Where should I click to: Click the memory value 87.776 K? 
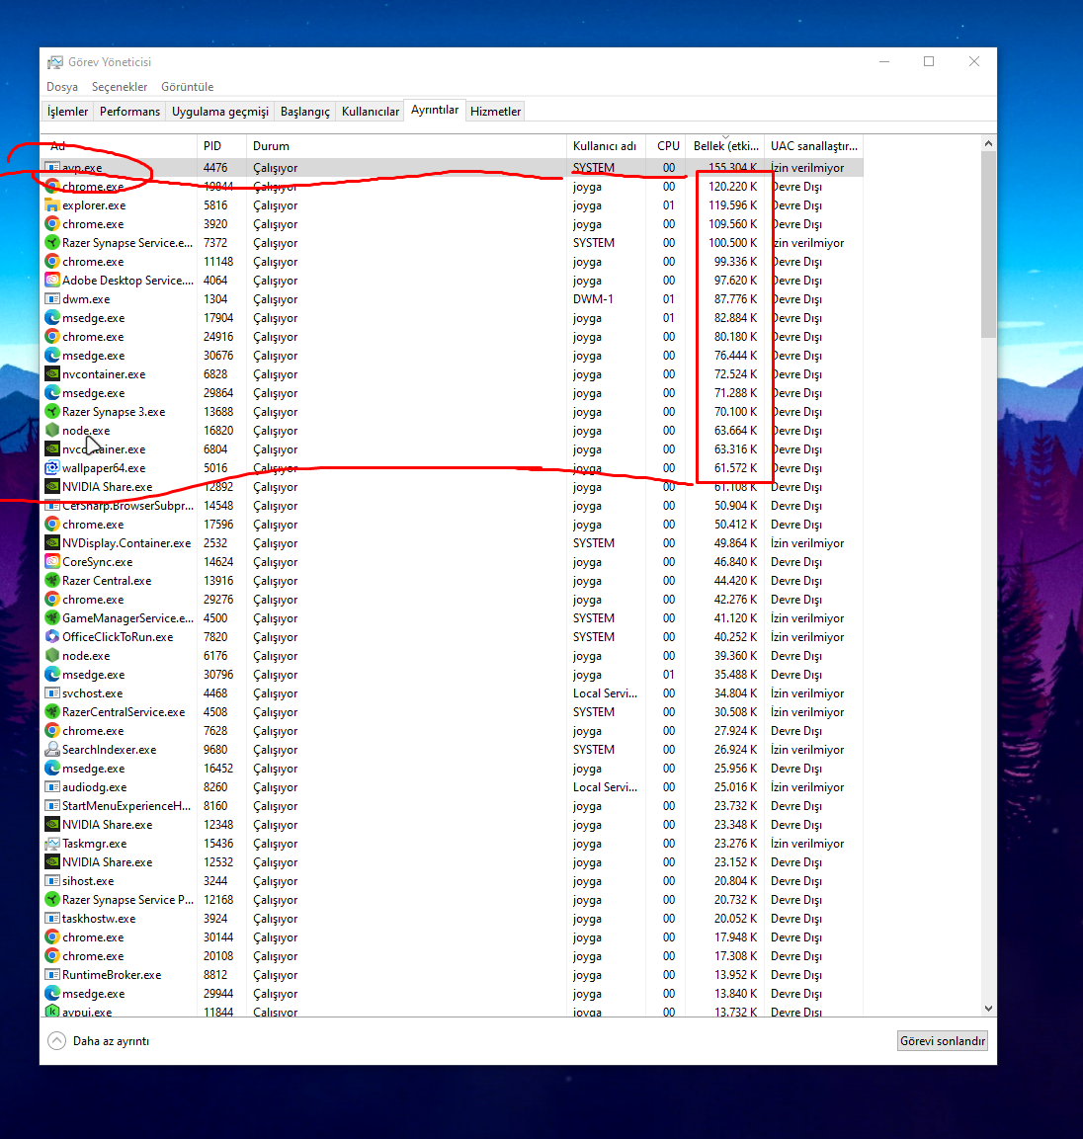pos(735,299)
